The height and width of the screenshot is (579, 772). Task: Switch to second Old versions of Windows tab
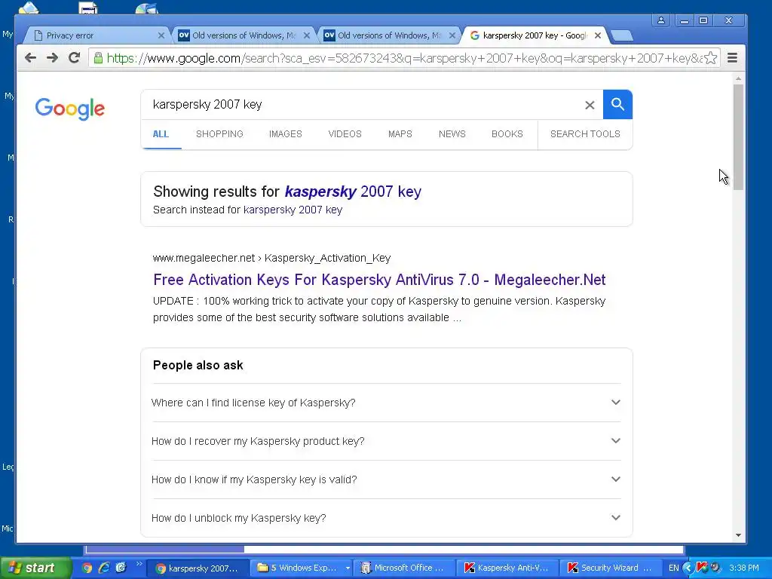click(389, 35)
